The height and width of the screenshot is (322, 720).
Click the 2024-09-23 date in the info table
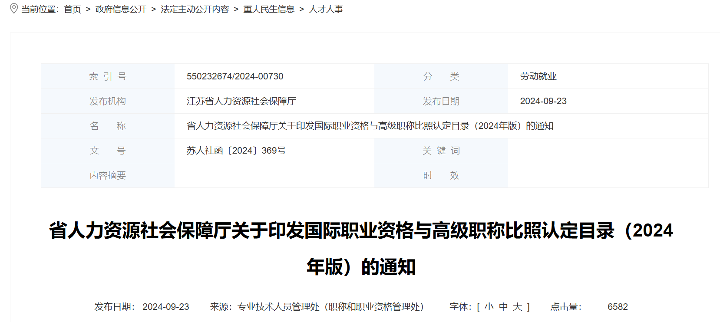click(x=543, y=101)
